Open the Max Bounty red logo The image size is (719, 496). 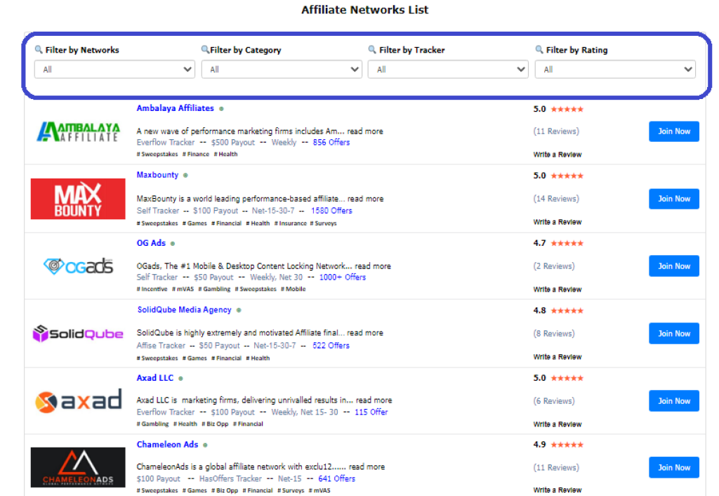[78, 199]
